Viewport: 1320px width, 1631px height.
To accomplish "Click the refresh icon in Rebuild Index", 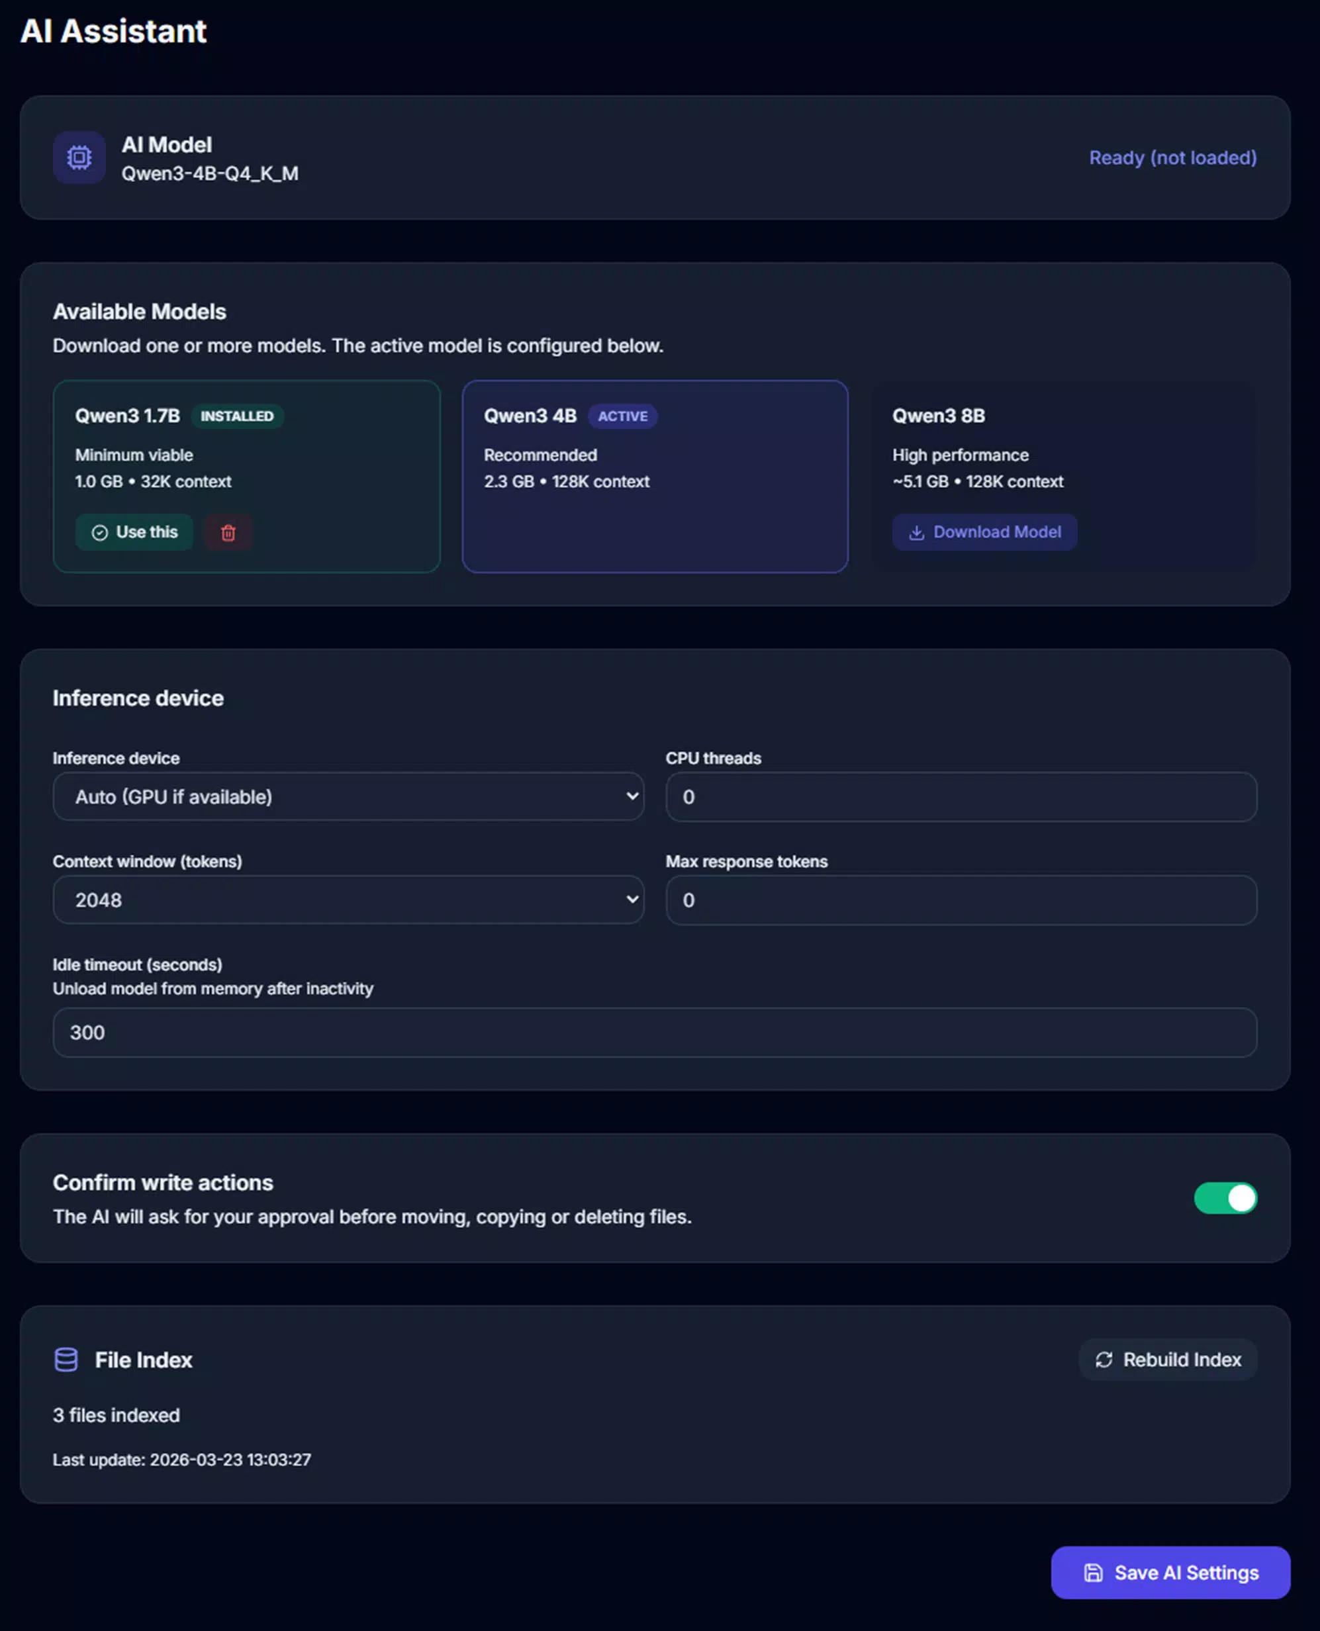I will pyautogui.click(x=1104, y=1360).
